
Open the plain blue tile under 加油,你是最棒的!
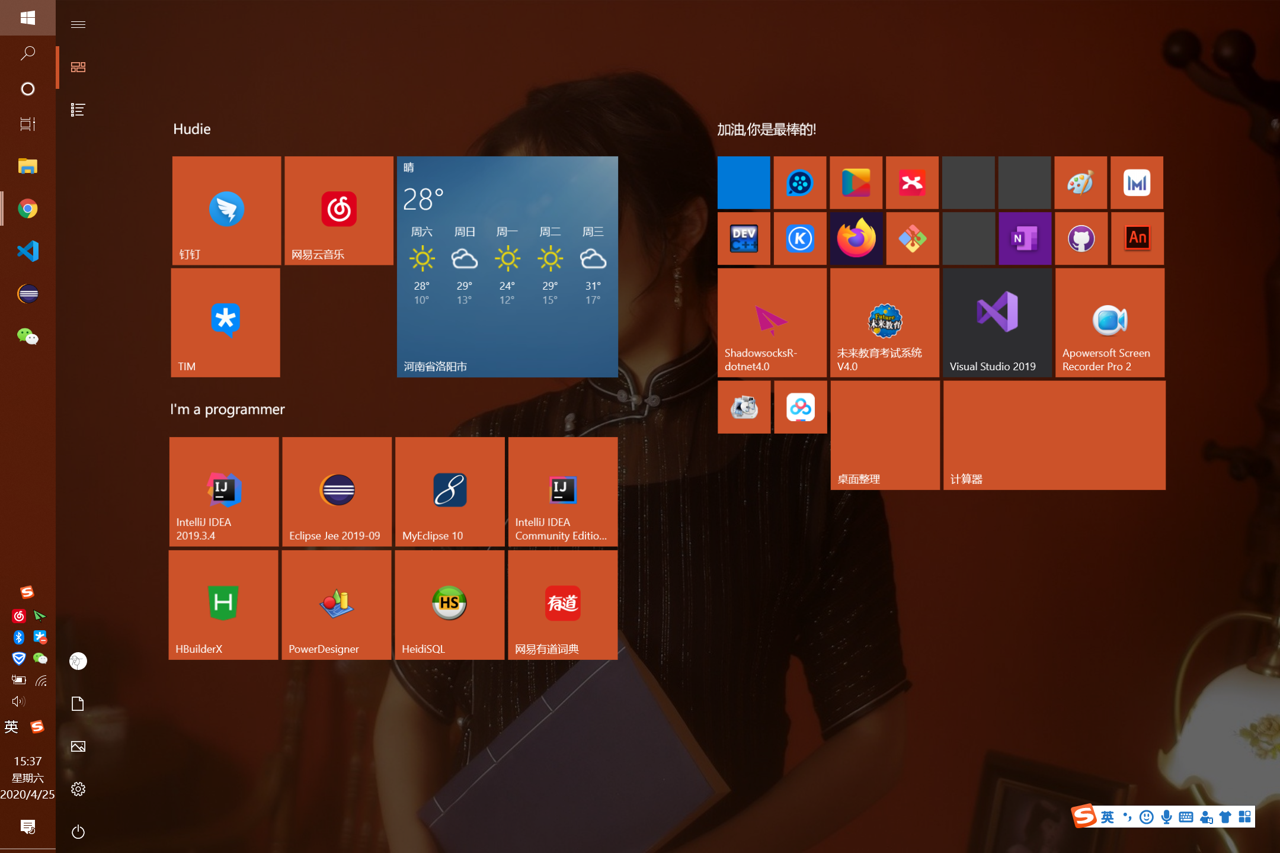click(744, 182)
